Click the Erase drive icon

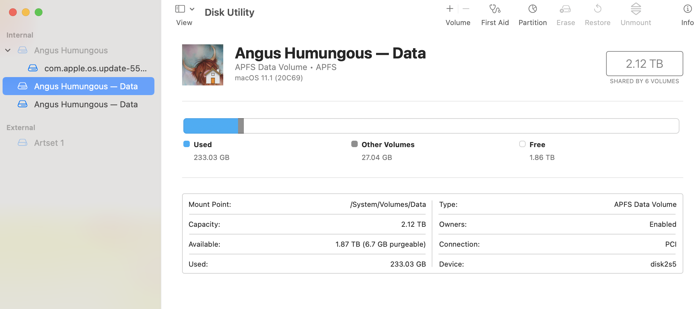pos(565,9)
